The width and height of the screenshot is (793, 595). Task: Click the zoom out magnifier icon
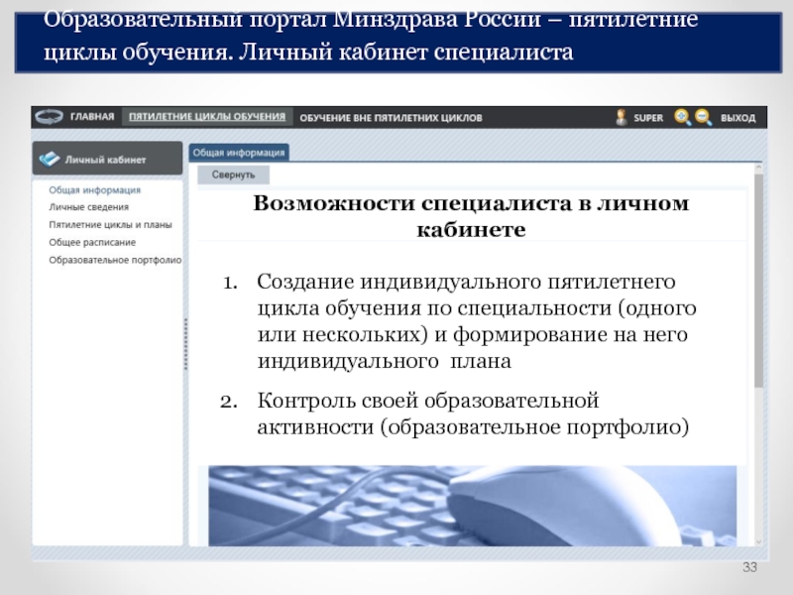click(x=703, y=117)
